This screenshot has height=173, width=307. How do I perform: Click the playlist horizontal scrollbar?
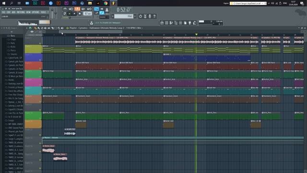pos(91,32)
